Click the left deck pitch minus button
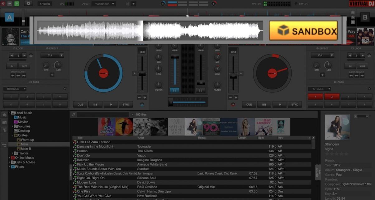 coord(139,98)
